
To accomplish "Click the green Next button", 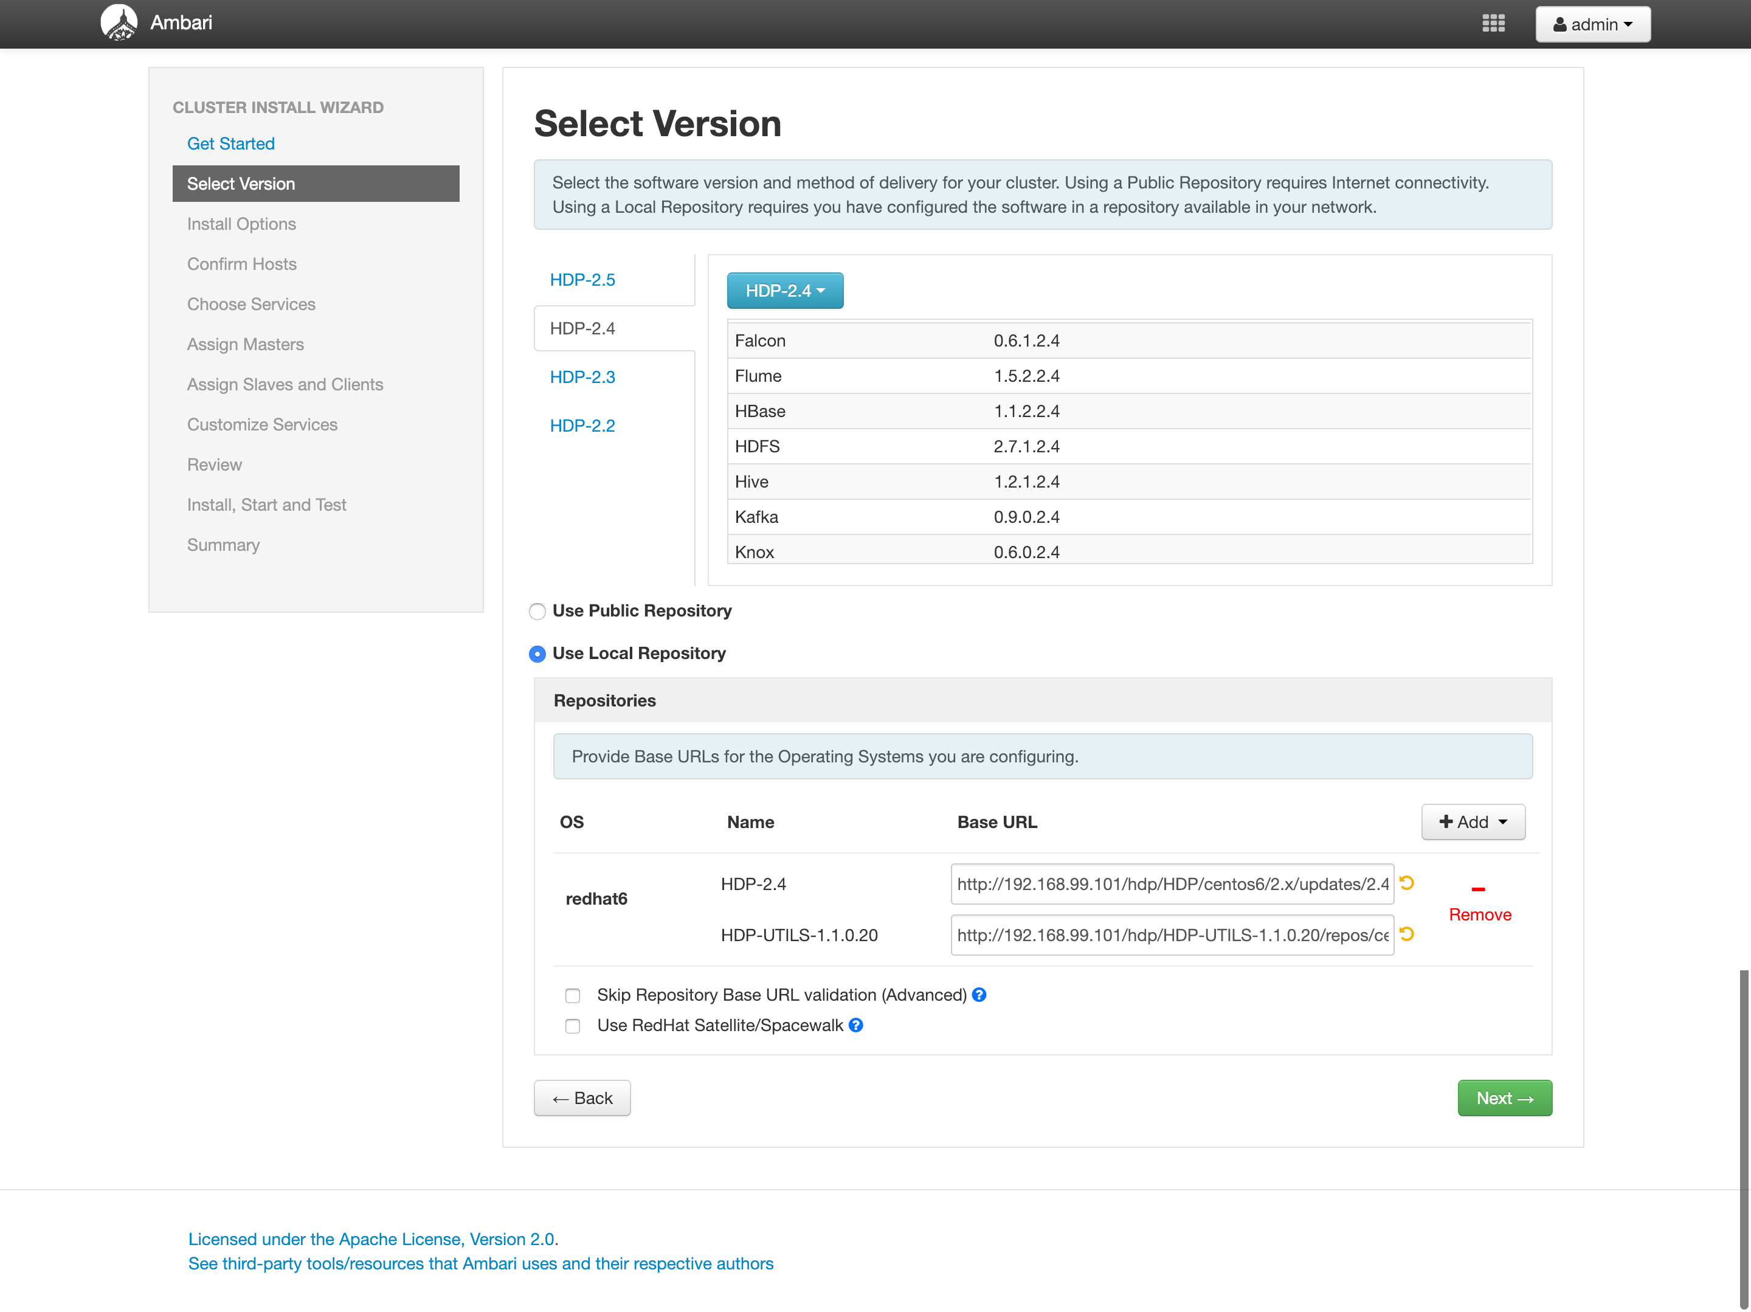I will (x=1504, y=1098).
